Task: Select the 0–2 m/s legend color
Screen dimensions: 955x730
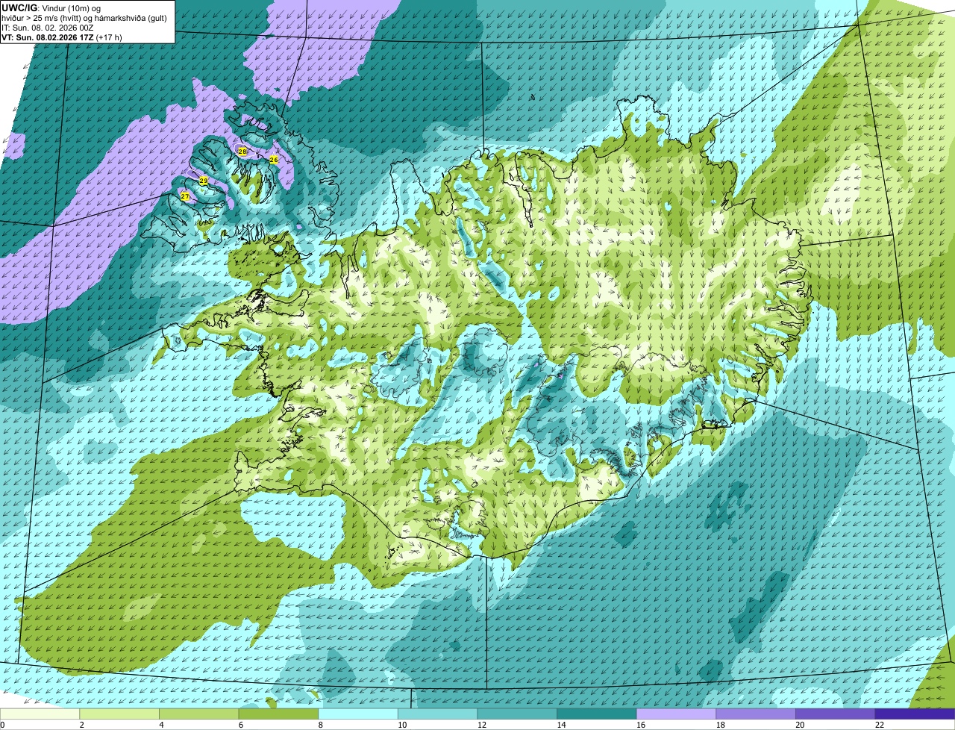Action: pyautogui.click(x=40, y=714)
